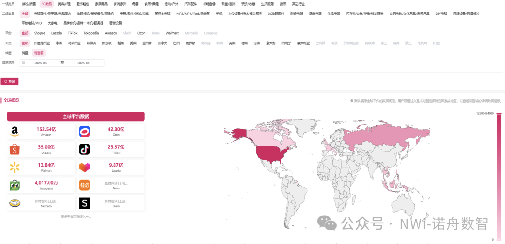Choose 美容护理 category tab
The width and height of the screenshot is (505, 244).
coord(64,4)
